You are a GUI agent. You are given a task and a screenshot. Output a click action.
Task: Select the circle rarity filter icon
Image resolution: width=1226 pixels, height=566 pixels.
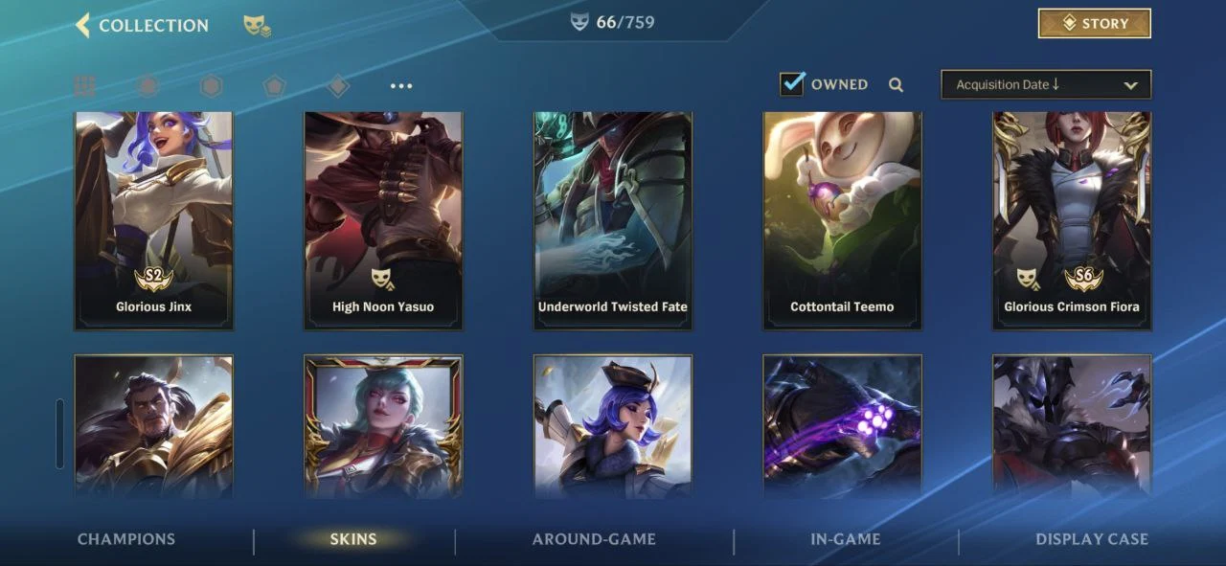[148, 86]
